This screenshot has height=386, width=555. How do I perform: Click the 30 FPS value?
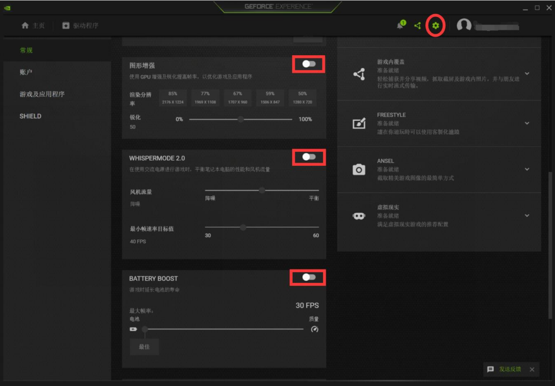[x=307, y=305]
